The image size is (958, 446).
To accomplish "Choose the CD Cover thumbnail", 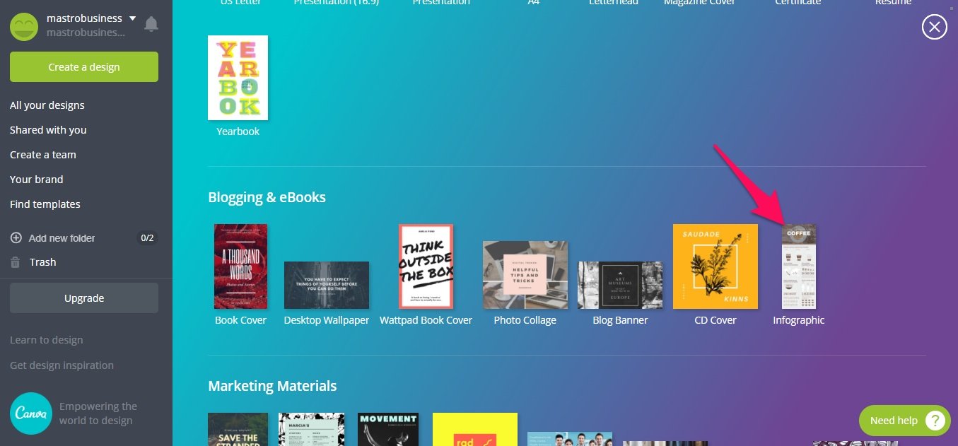I will pos(715,266).
